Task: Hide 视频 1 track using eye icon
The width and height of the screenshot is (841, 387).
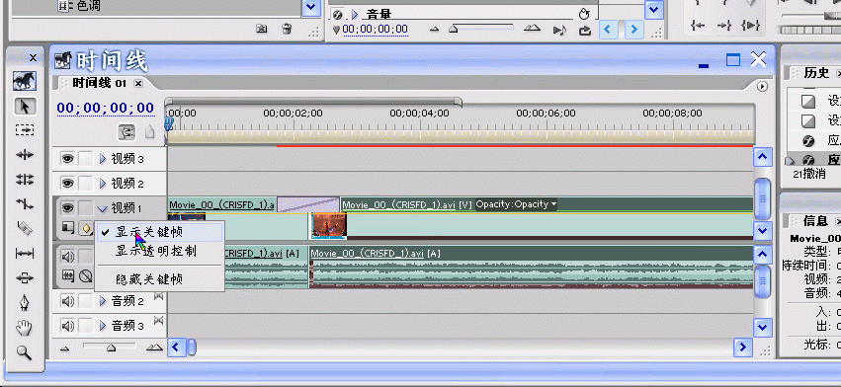Action: 67,208
